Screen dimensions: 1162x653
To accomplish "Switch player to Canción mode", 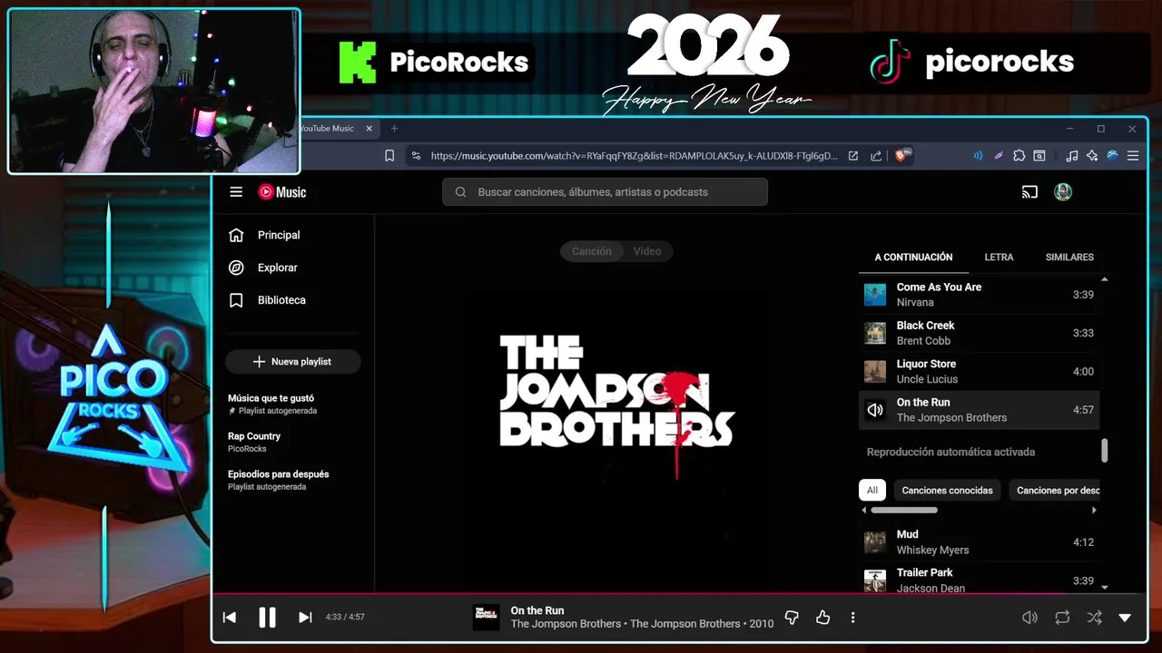I will [x=592, y=251].
